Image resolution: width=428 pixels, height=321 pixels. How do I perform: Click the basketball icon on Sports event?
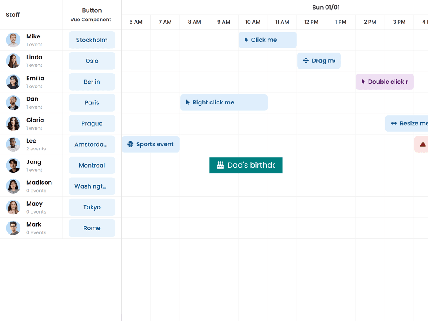pyautogui.click(x=130, y=145)
